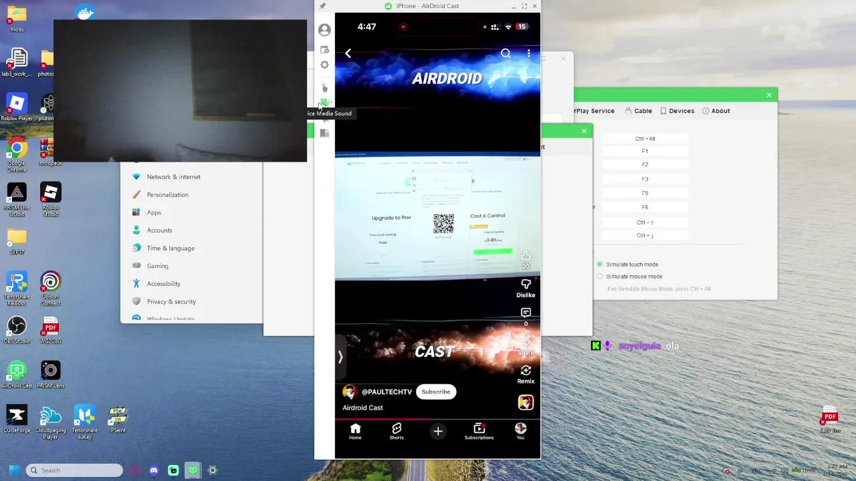
Task: Click the Roblox Player desktop icon
Action: click(x=17, y=107)
